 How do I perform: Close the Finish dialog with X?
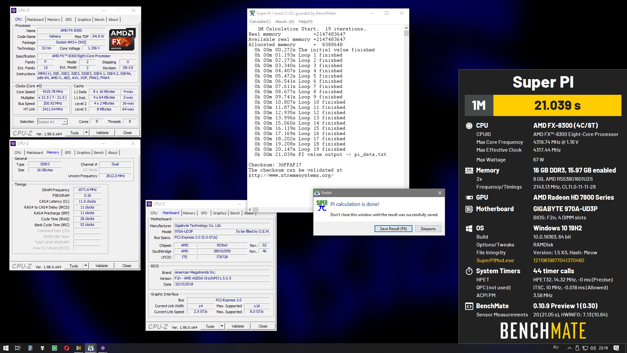click(440, 193)
